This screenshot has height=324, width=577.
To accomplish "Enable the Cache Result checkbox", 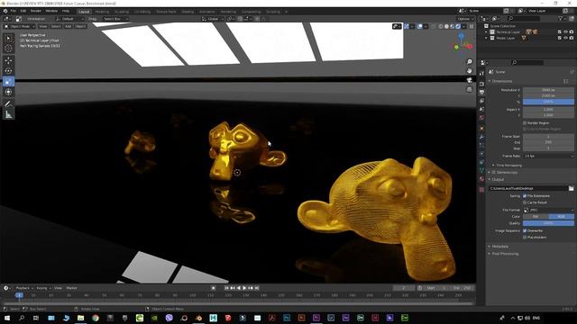I will click(525, 202).
